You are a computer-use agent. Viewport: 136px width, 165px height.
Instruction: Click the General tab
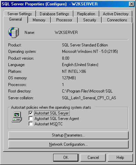tap(15, 19)
